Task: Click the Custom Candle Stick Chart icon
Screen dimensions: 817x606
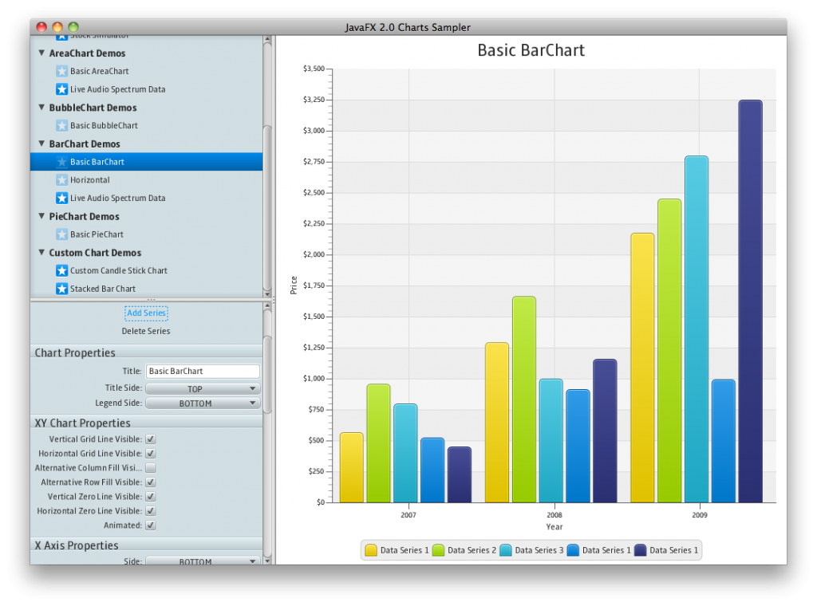Action: pos(61,270)
